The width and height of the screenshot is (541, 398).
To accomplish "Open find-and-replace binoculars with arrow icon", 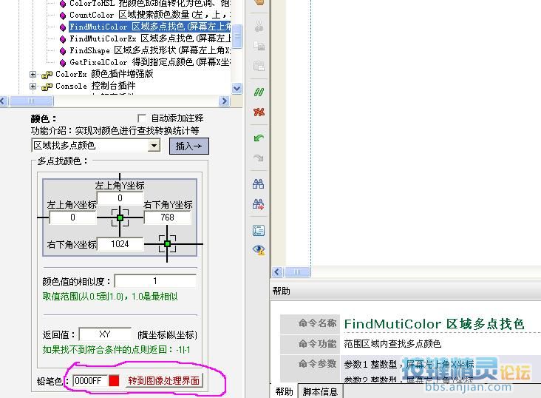I will click(x=259, y=204).
